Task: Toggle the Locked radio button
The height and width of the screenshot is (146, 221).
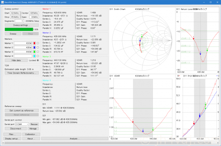Action: click(x=38, y=60)
